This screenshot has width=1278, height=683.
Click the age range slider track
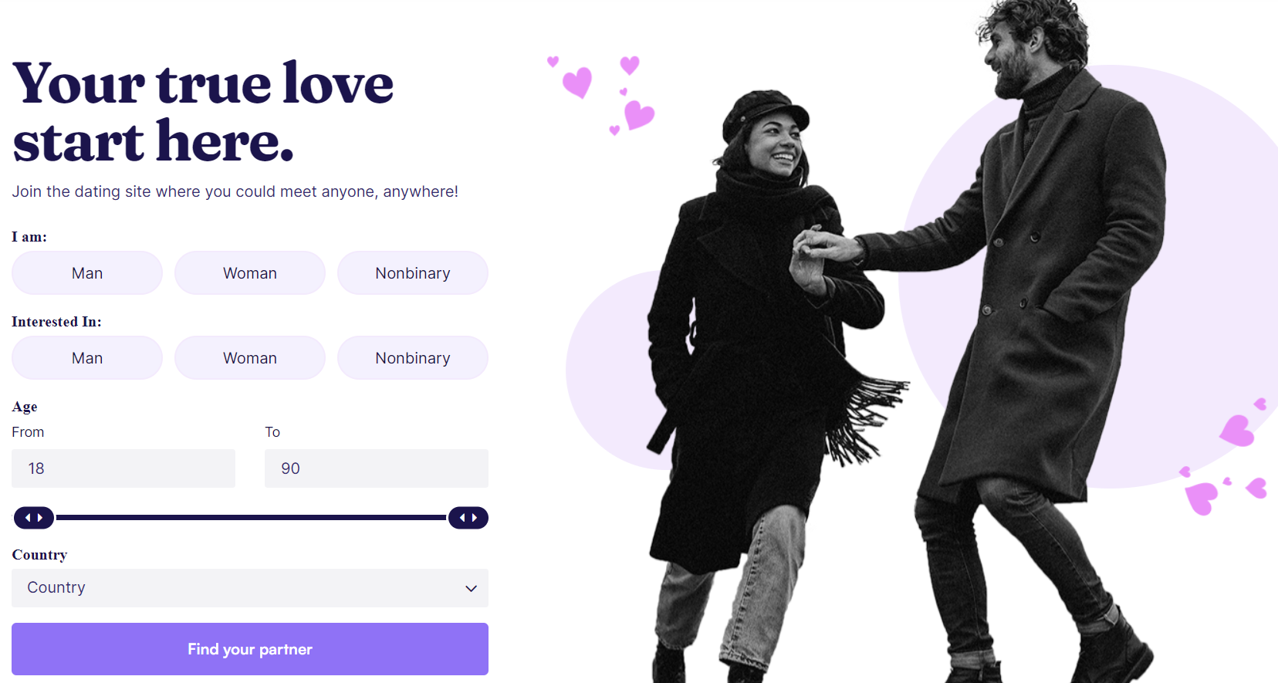(251, 518)
